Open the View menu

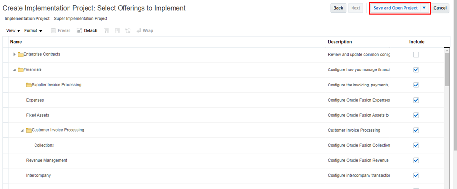13,31
